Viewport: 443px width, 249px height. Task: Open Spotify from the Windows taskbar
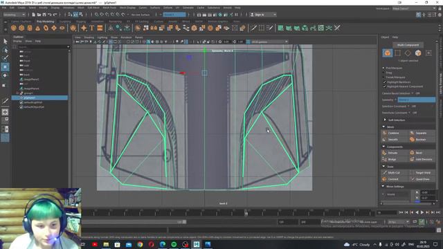174,244
